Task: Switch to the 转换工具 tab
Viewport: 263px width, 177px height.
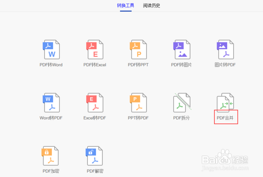Action: point(126,6)
